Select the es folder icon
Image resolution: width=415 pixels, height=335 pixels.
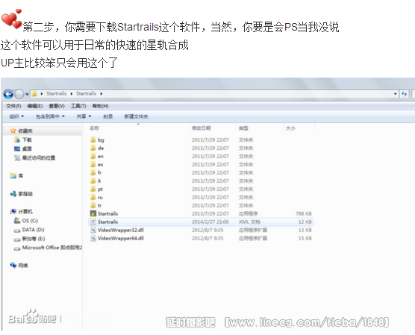coord(93,164)
